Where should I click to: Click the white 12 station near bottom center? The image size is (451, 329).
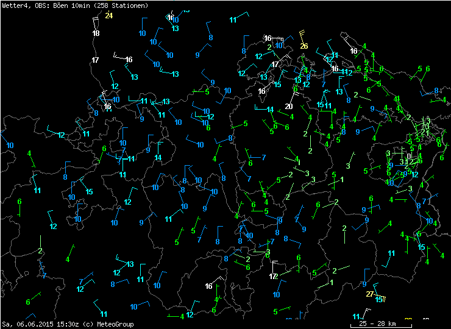coord(273,277)
